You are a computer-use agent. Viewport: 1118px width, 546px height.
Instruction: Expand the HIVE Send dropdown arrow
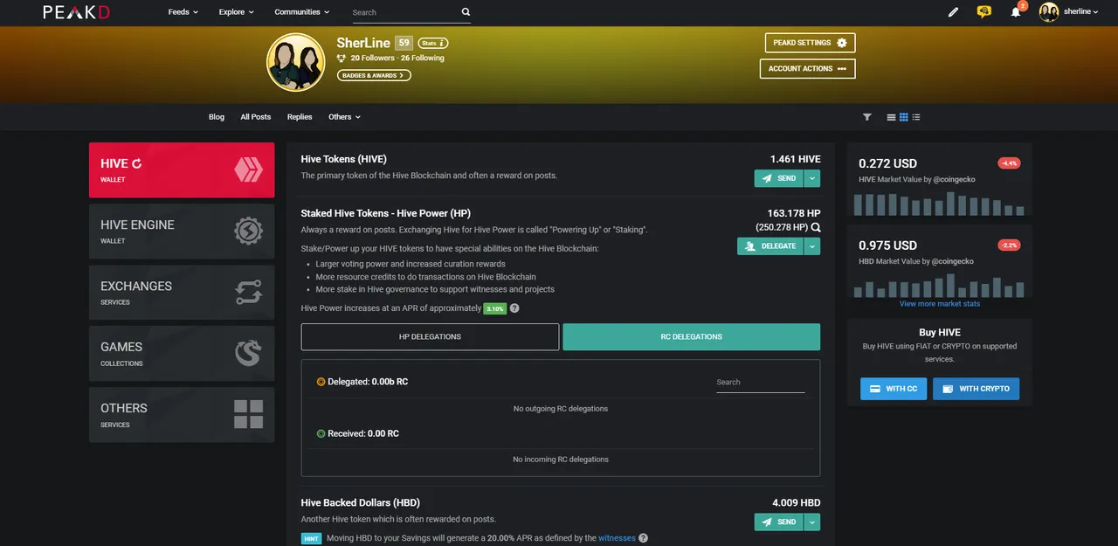812,178
